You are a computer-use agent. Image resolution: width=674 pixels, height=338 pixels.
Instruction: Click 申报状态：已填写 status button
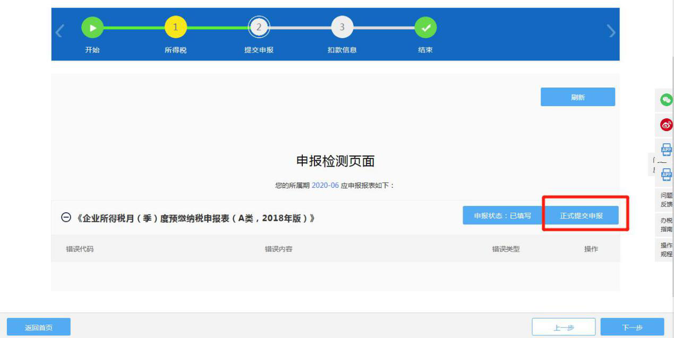click(x=502, y=216)
